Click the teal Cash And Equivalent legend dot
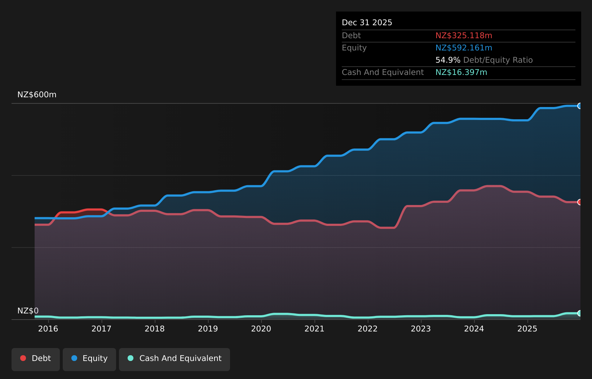 tap(131, 358)
